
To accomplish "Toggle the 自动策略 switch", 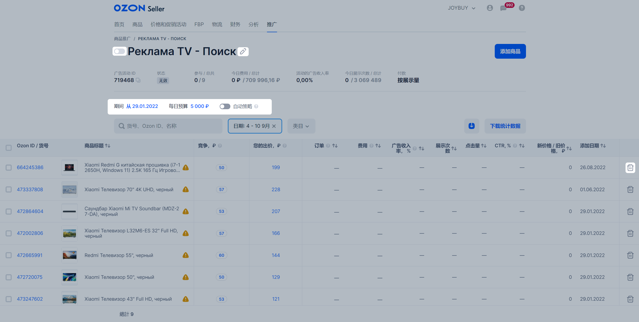I will 225,106.
